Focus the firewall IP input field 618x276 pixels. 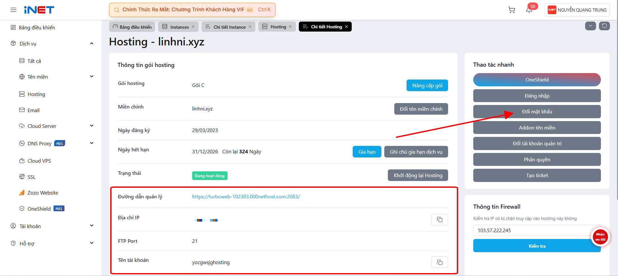click(537, 230)
